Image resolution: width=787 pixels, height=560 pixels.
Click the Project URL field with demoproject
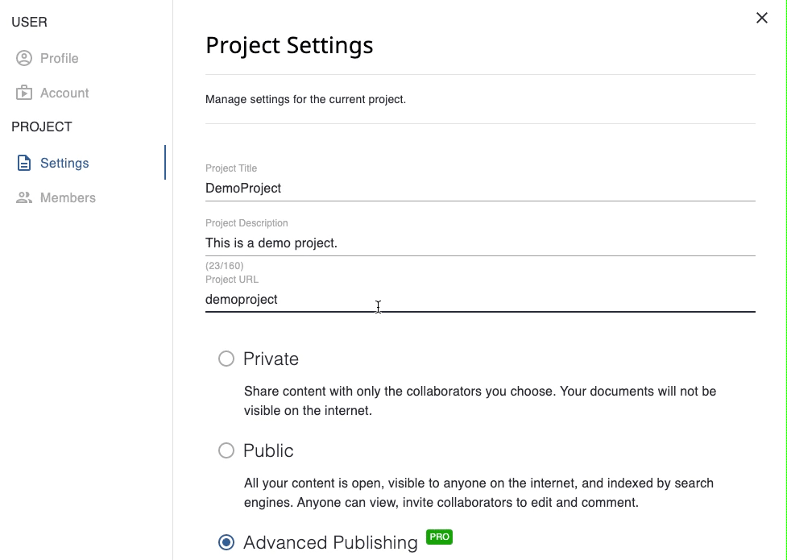479,299
